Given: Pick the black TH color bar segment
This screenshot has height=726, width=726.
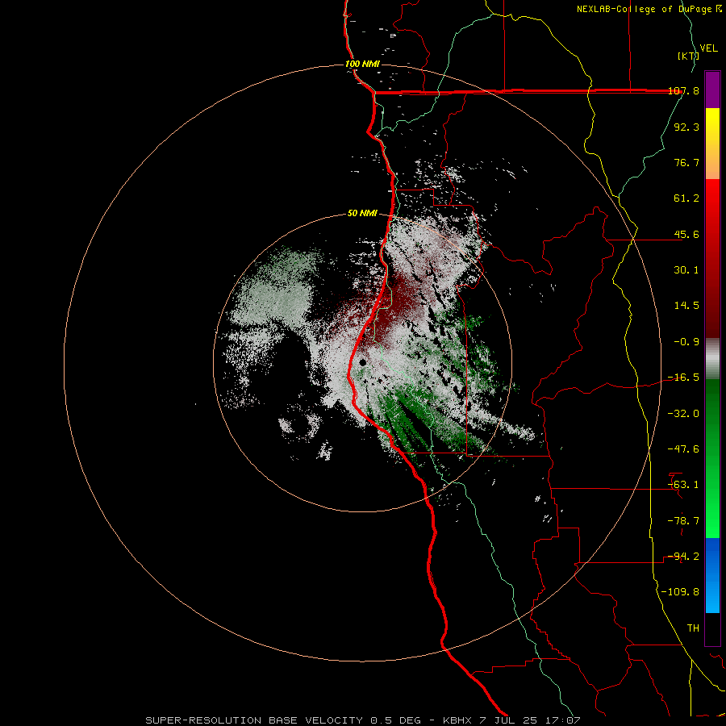Looking at the screenshot, I should [x=712, y=629].
